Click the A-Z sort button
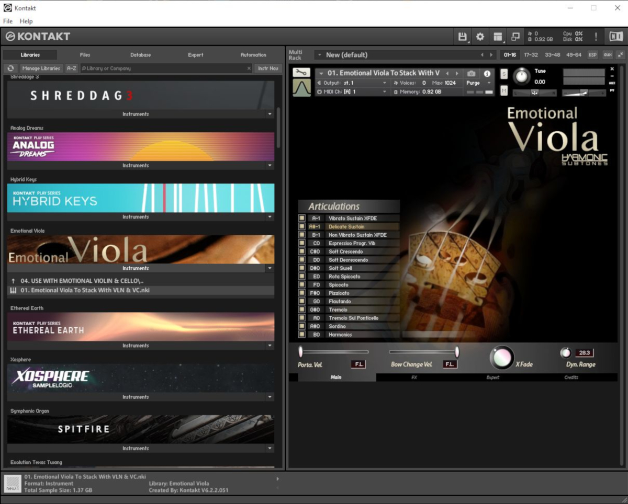This screenshot has height=504, width=628. pyautogui.click(x=72, y=68)
